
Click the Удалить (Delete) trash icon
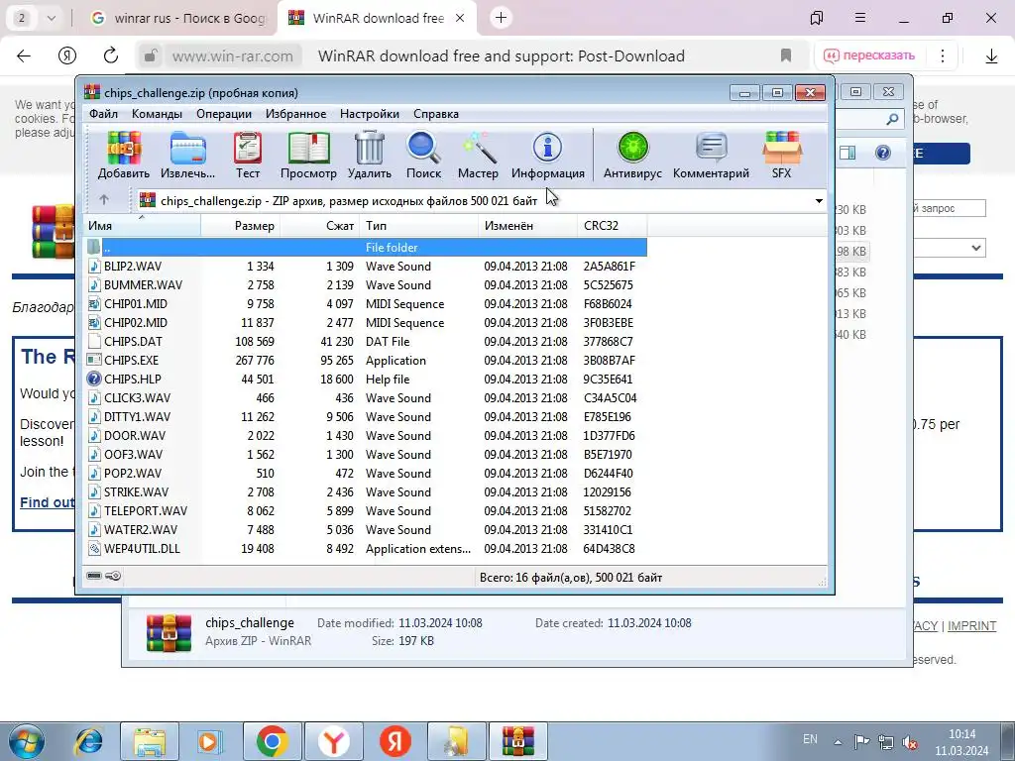pyautogui.click(x=370, y=156)
